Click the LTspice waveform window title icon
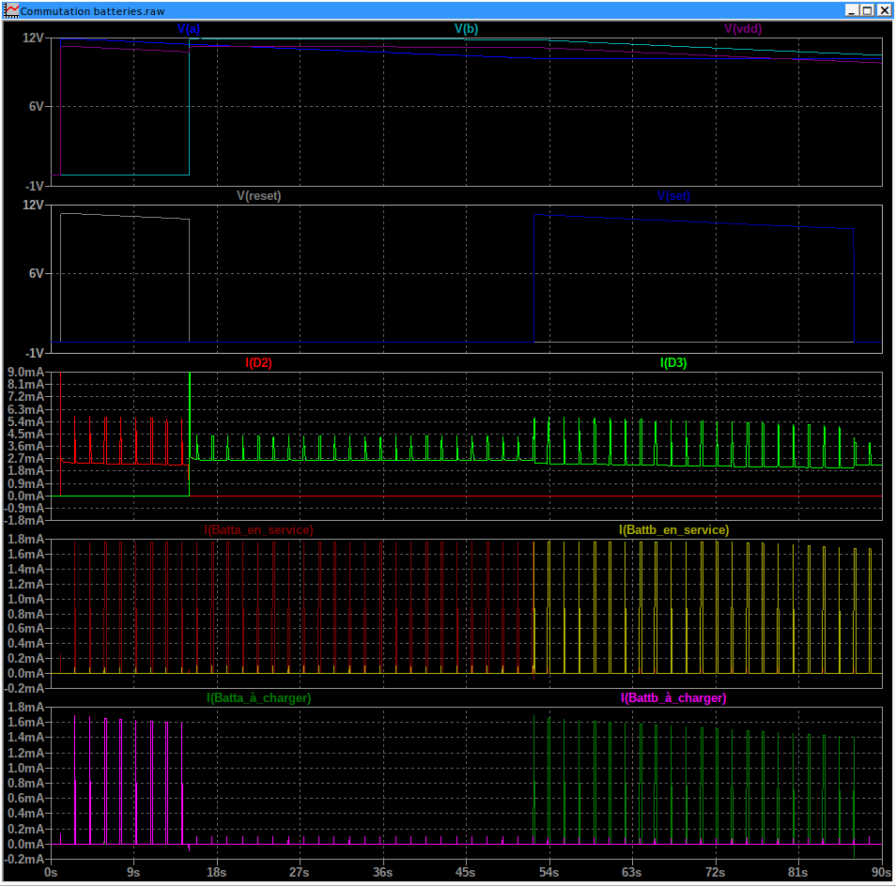The image size is (896, 886). click(11, 10)
